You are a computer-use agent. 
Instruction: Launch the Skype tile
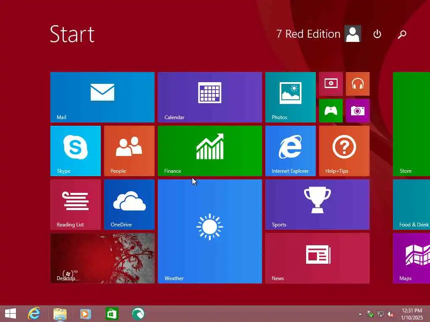(76, 151)
